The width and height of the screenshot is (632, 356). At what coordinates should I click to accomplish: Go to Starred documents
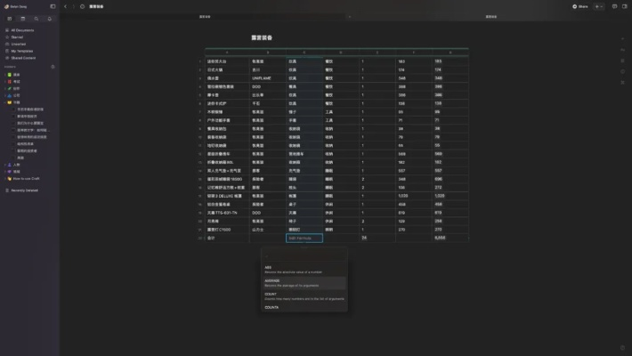[x=18, y=36]
